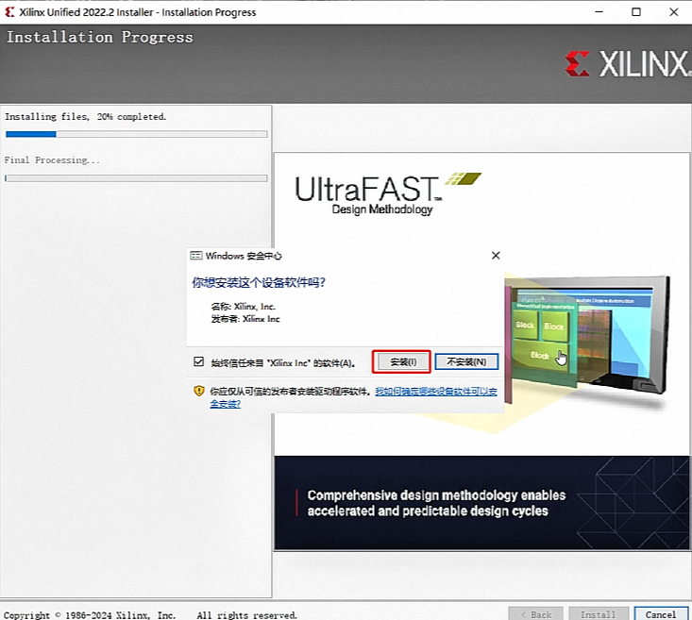Open the link about safe device software

click(434, 391)
